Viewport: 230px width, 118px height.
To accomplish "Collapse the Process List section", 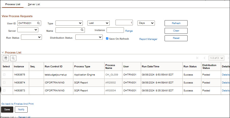I will coord(3,52).
